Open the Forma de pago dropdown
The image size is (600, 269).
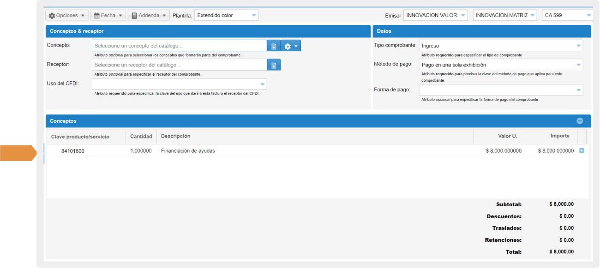point(500,90)
